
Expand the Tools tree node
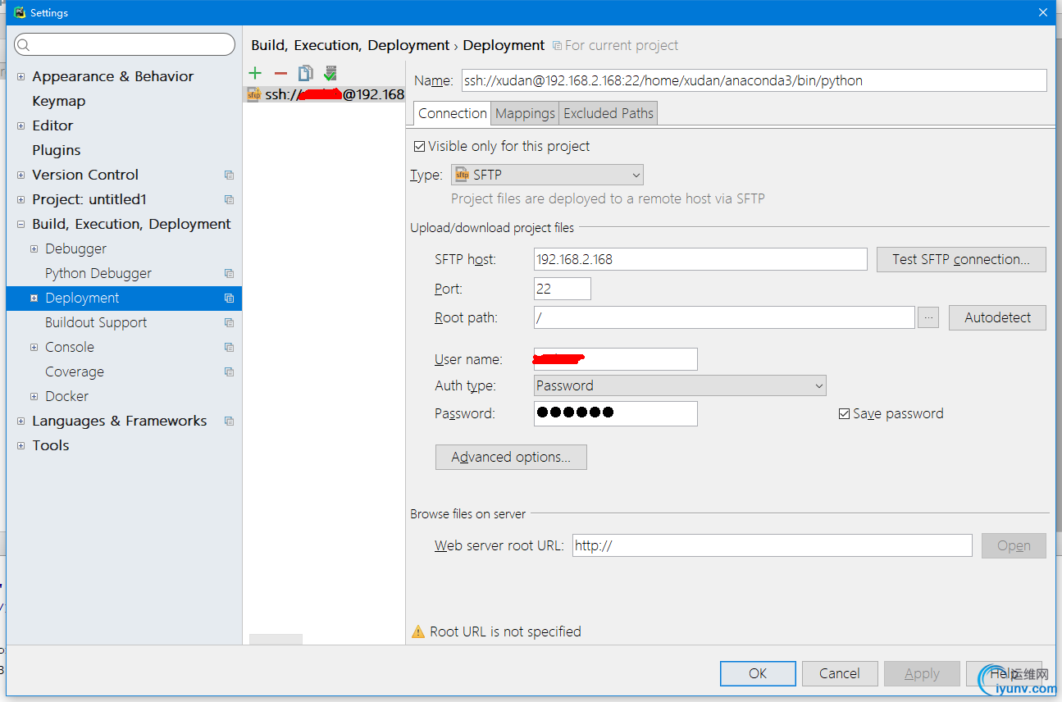[21, 445]
